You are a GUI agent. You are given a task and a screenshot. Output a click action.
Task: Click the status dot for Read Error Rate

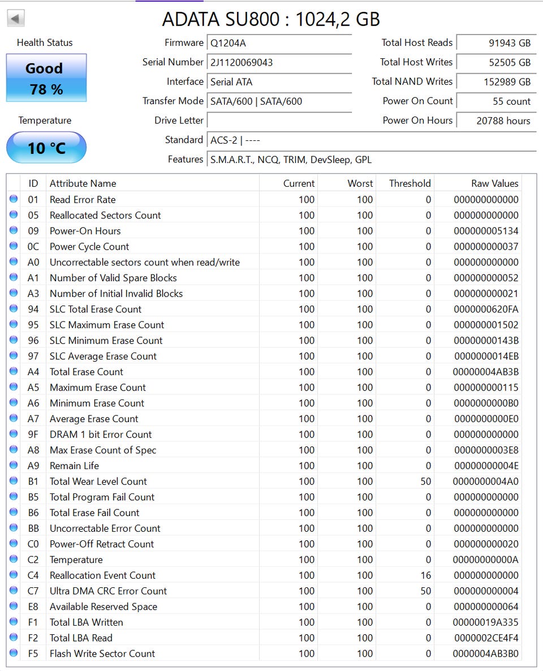[14, 199]
